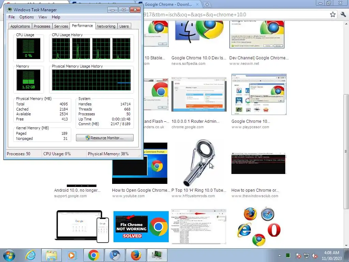Click Android 10.0, no longer... caption
349x262 pixels.
tap(77, 190)
